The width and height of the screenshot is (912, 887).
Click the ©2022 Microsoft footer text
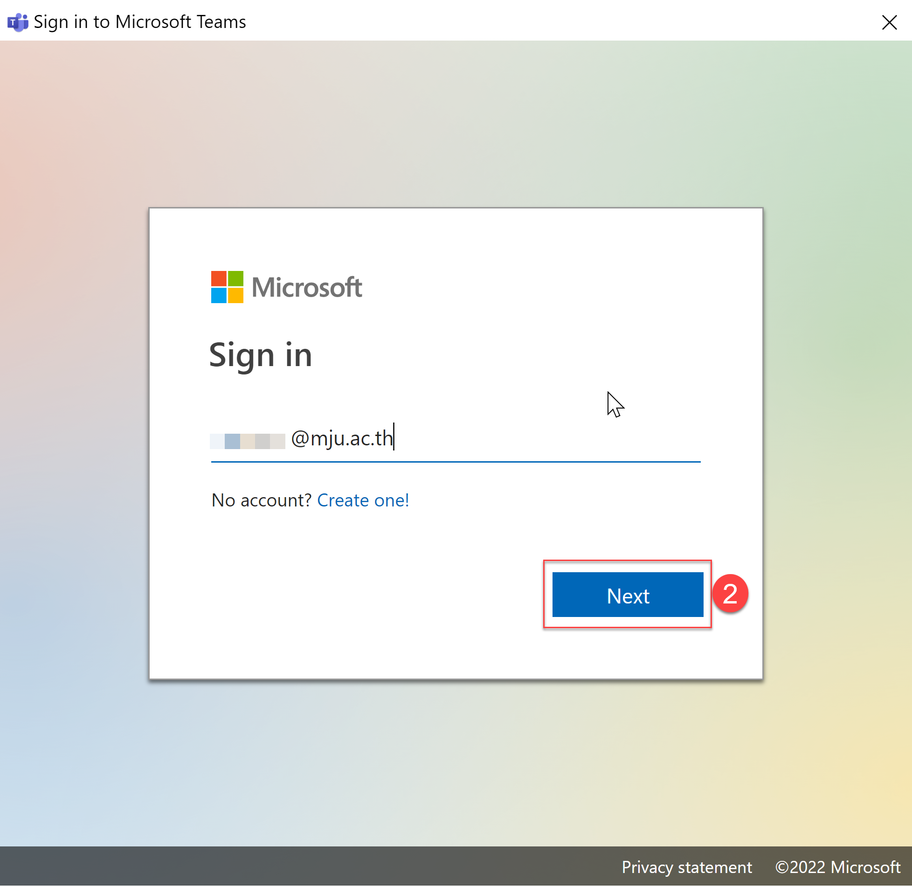point(837,867)
